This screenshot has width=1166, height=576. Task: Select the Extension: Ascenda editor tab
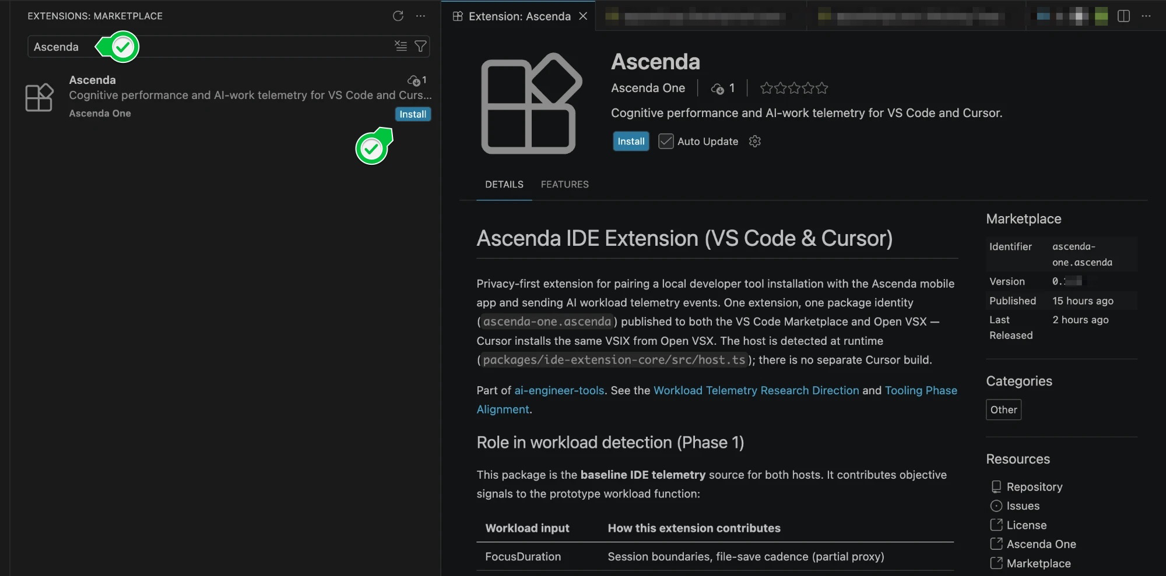tap(518, 16)
